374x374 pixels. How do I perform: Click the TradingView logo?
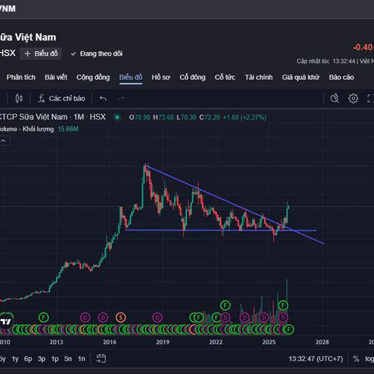pyautogui.click(x=6, y=322)
